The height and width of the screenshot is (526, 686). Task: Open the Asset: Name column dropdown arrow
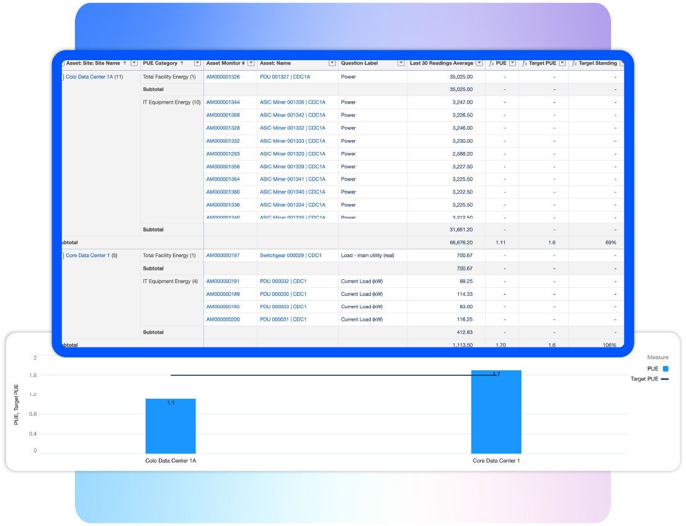(x=332, y=63)
